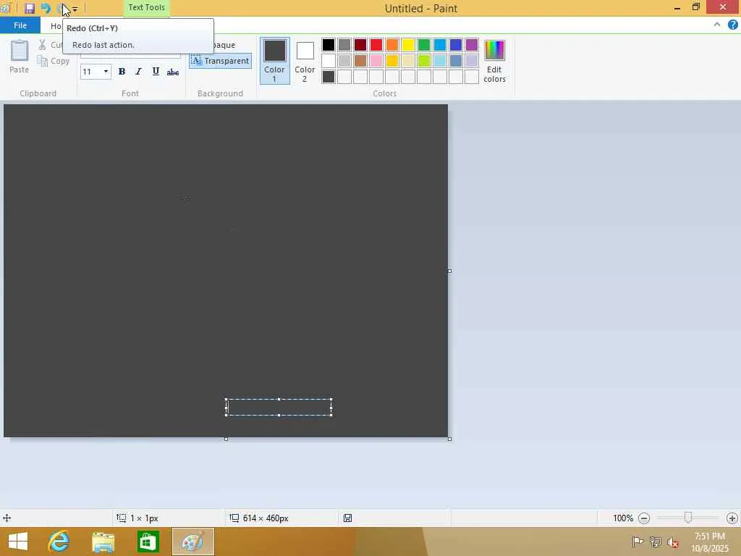
Task: Click the canvas bottom-right corner handle
Action: 449,439
